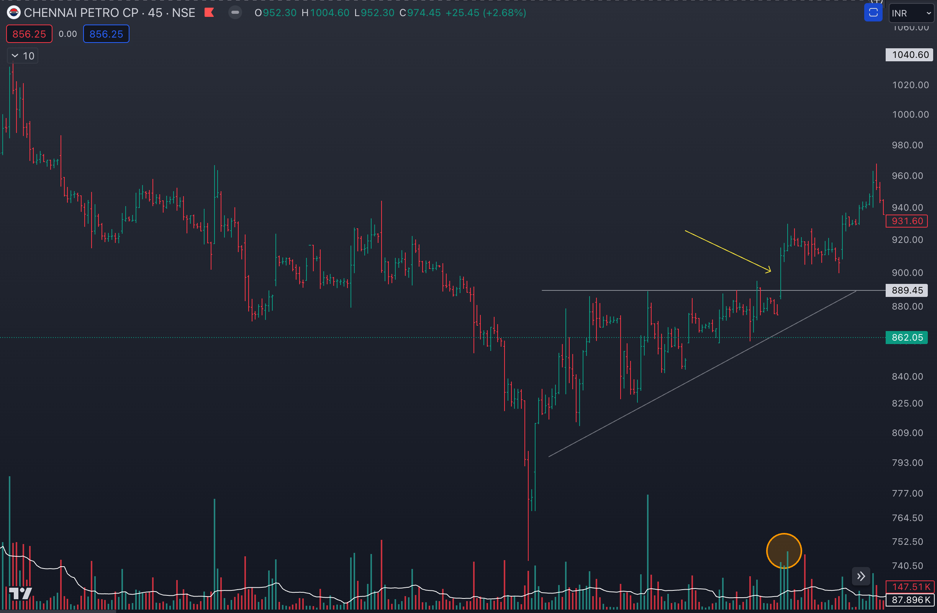Click the NSE exchange label in the title

pyautogui.click(x=183, y=13)
